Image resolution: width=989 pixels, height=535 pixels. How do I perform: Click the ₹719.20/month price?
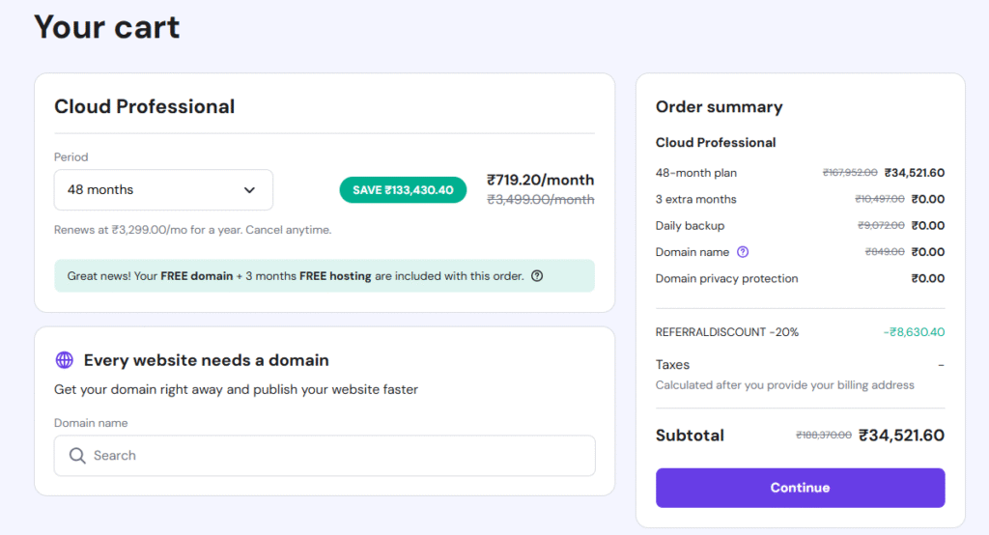[x=540, y=180]
